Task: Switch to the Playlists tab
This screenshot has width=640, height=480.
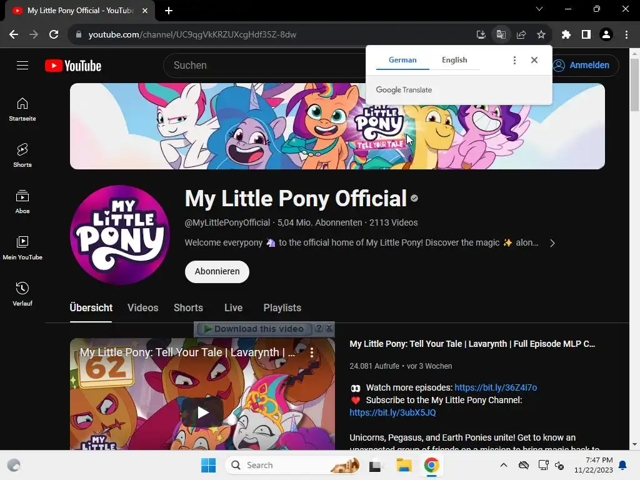Action: [282, 307]
